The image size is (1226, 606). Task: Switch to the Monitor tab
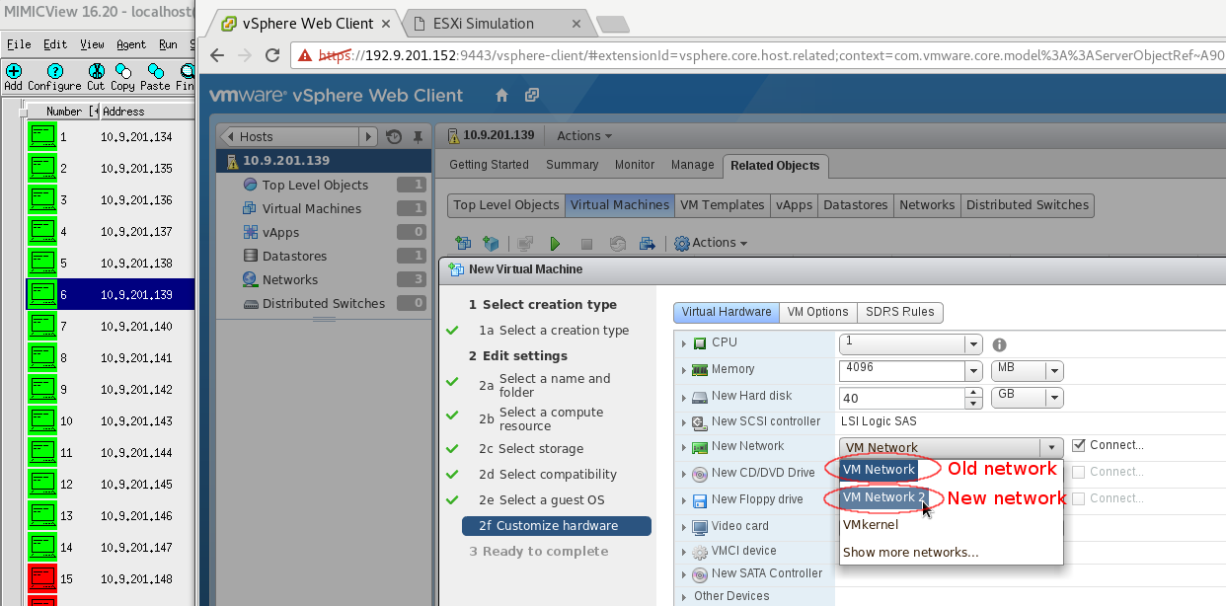[x=634, y=165]
